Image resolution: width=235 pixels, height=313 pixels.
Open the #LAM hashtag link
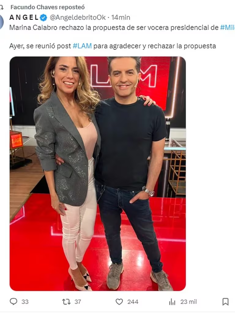tap(82, 46)
